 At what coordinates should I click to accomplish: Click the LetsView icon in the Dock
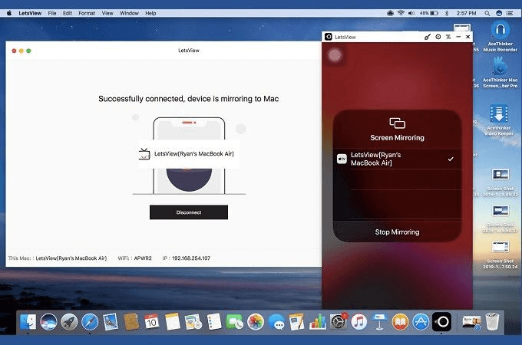(x=441, y=322)
